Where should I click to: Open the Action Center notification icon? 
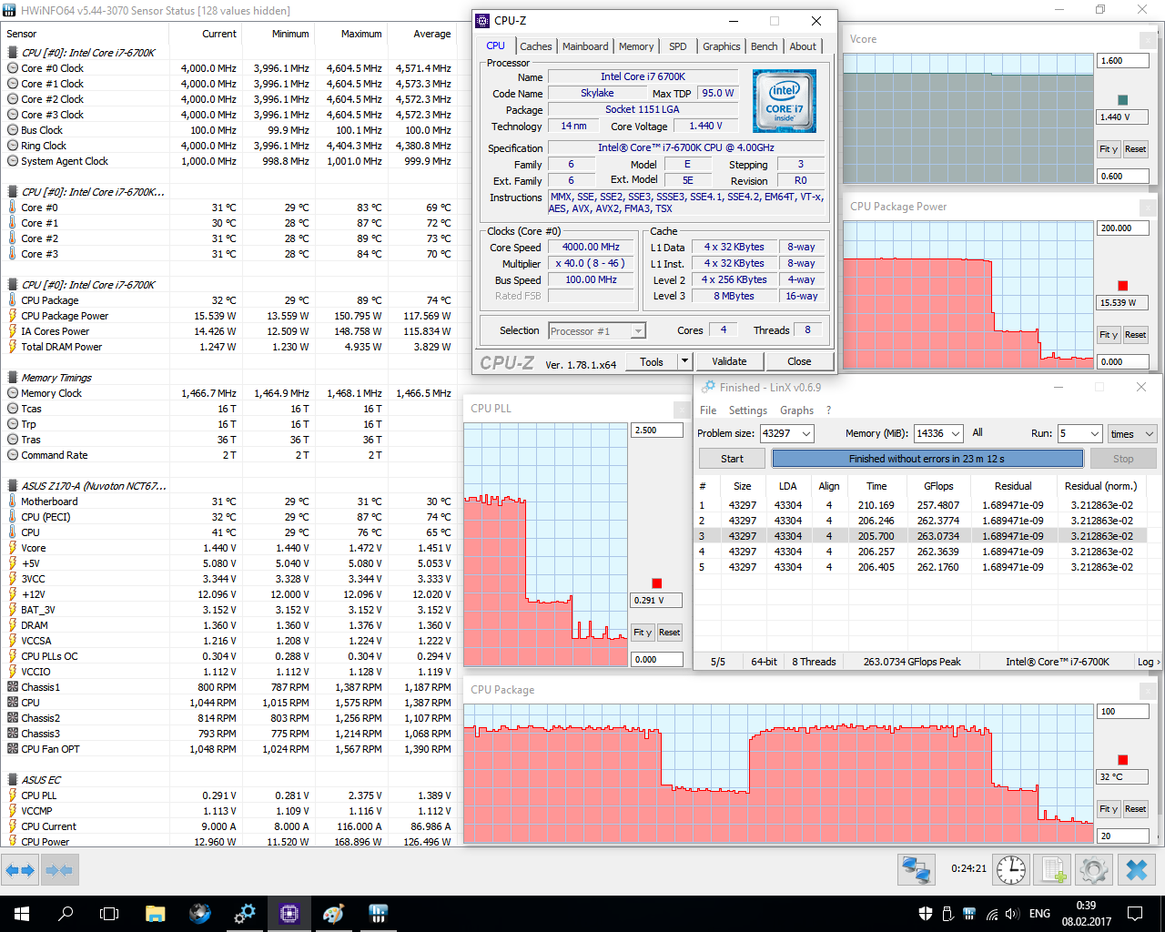[1135, 914]
